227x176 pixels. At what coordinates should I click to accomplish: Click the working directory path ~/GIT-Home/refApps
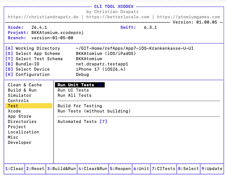(x=135, y=48)
